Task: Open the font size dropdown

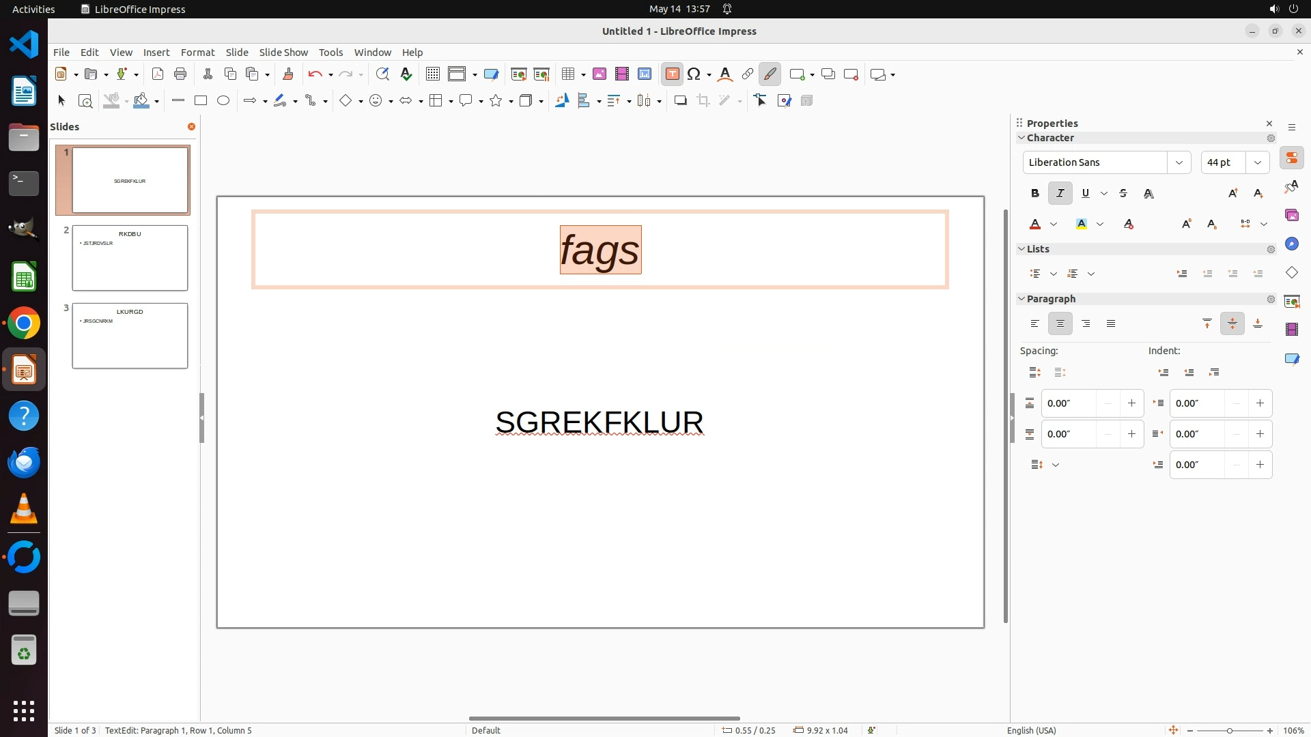Action: (1257, 162)
